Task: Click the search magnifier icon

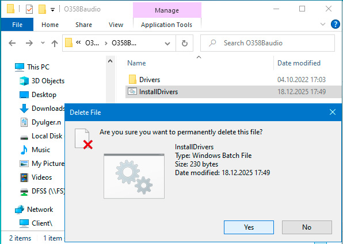Action: point(212,43)
